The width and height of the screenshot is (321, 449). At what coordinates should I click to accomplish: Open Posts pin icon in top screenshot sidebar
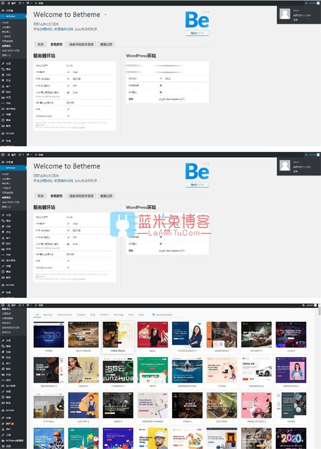click(x=3, y=63)
